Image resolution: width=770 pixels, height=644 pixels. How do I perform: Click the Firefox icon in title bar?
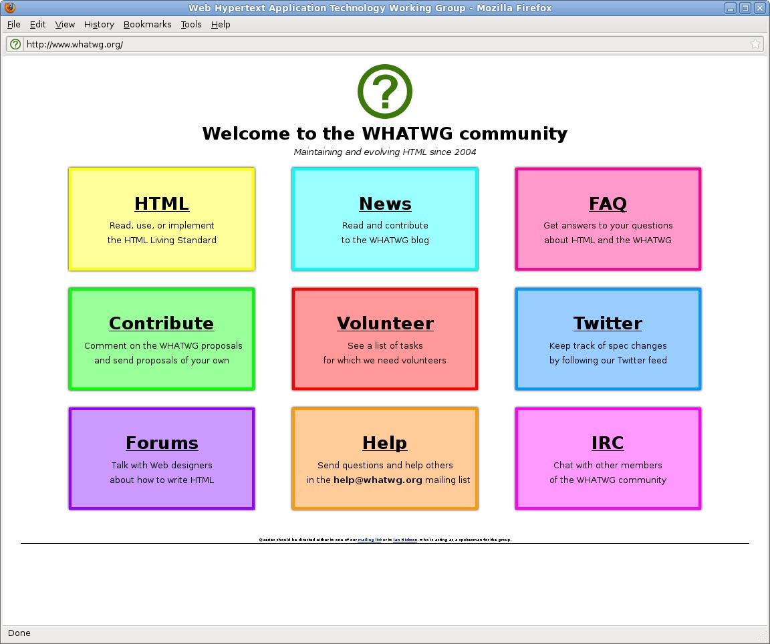pyautogui.click(x=9, y=8)
